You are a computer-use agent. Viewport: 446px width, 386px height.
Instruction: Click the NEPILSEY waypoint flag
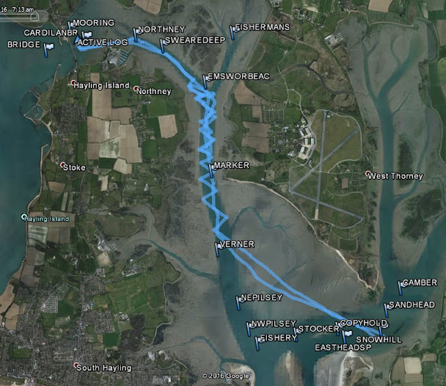coord(238,302)
